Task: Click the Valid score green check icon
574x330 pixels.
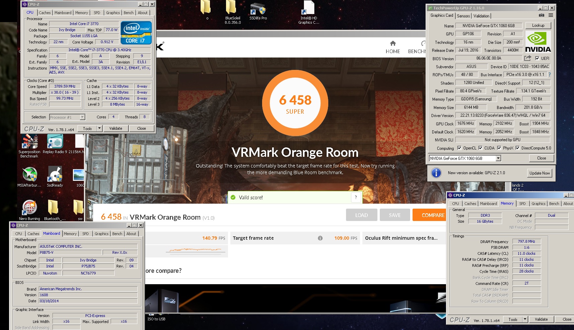Action: point(233,197)
